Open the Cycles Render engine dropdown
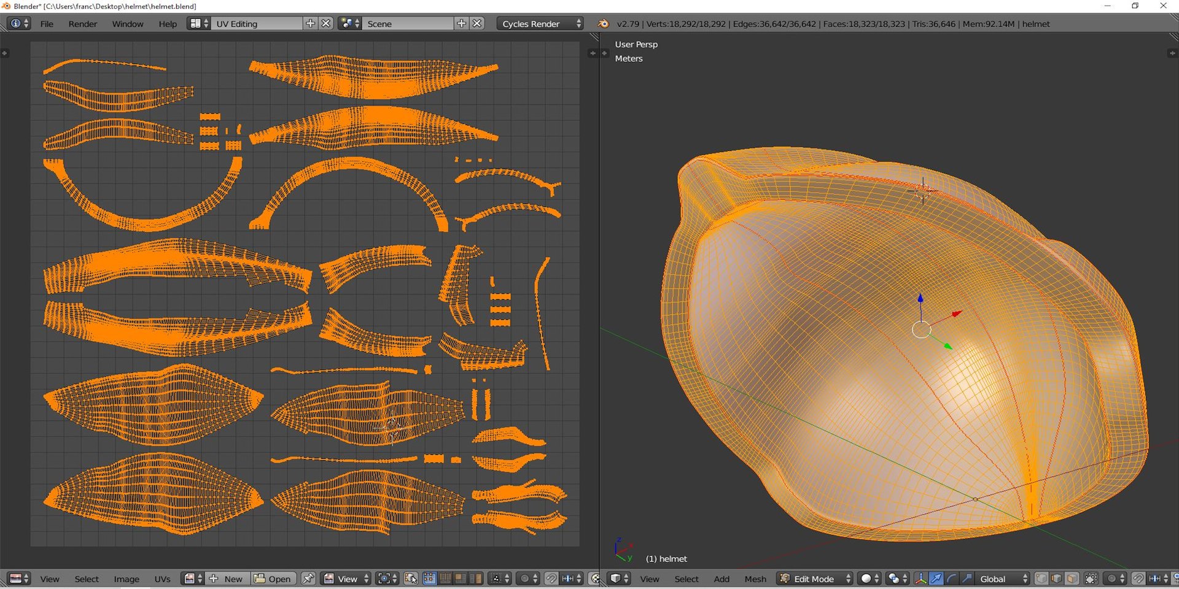The image size is (1179, 589). [540, 23]
